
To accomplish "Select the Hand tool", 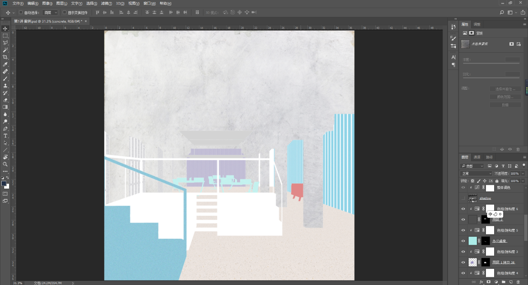I will (5, 157).
